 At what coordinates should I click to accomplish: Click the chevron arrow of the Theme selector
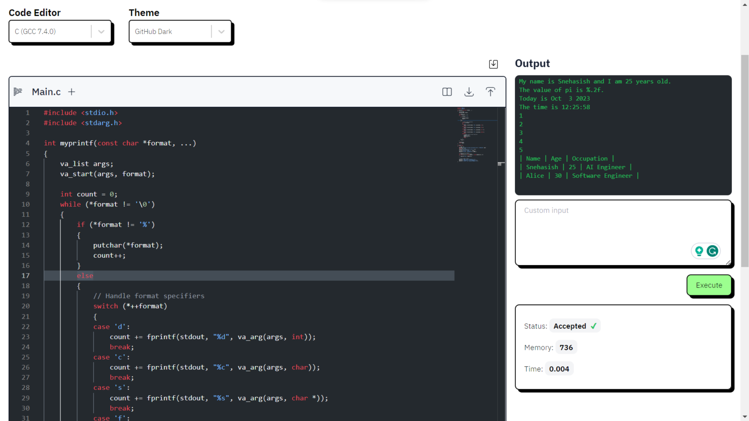coord(221,32)
